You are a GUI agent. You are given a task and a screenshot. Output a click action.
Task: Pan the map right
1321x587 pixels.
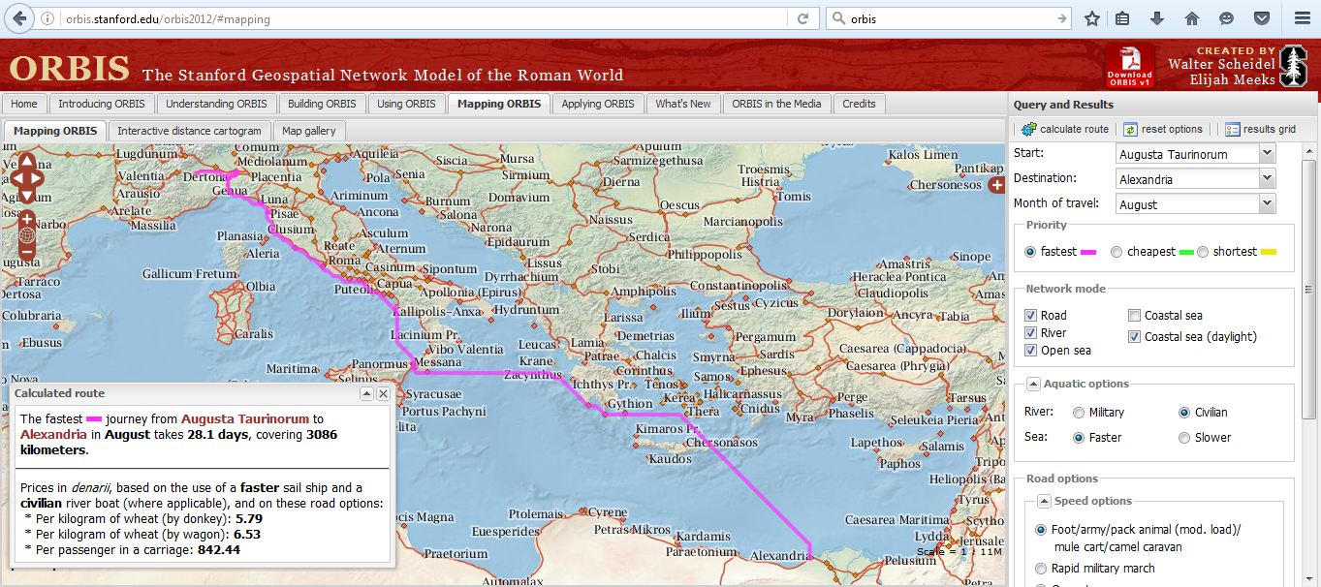37,178
